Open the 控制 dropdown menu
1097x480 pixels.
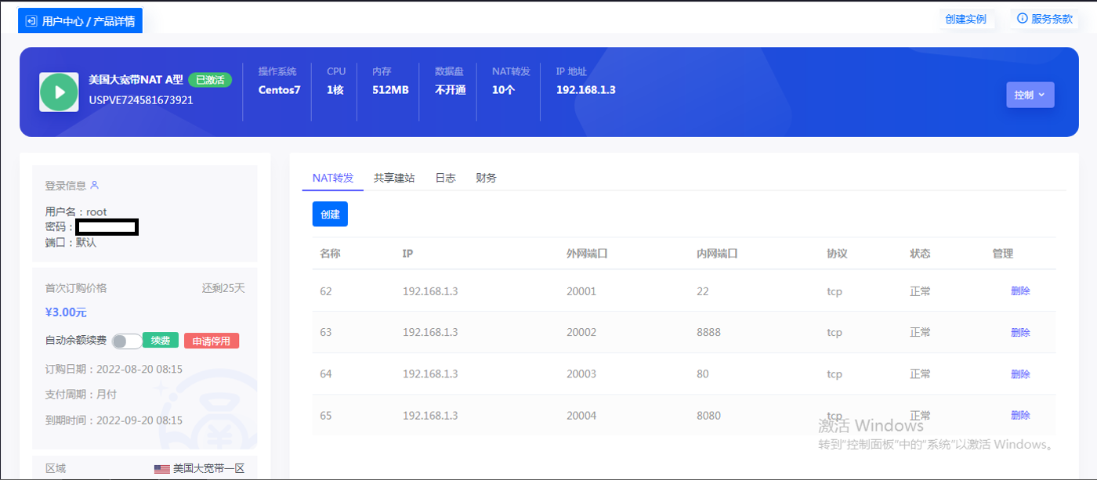click(x=1030, y=95)
